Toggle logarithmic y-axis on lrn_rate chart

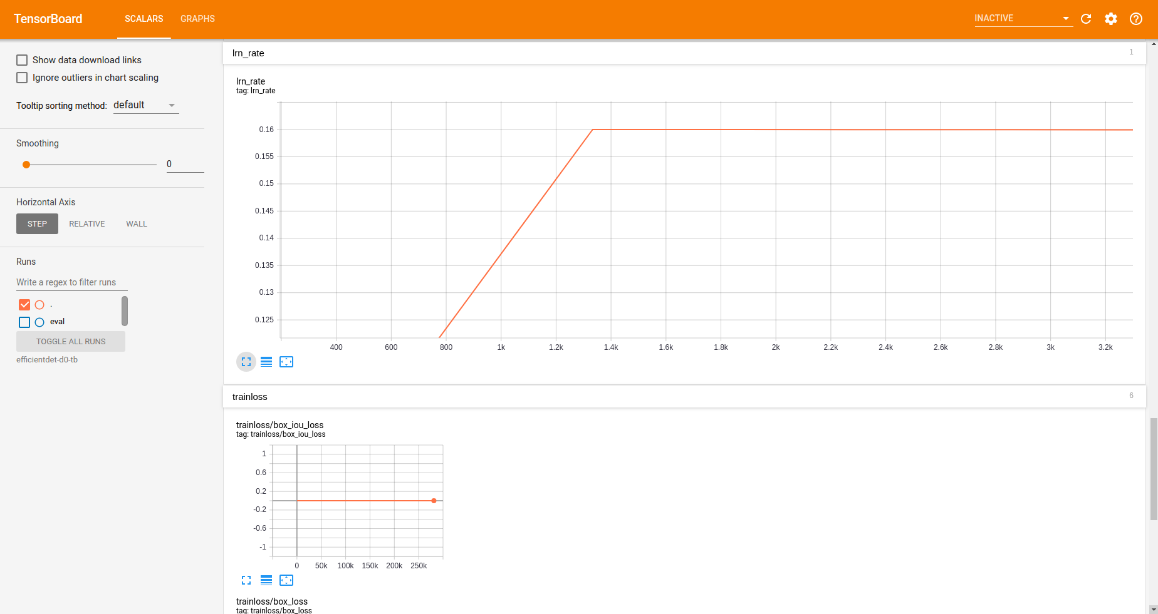266,362
